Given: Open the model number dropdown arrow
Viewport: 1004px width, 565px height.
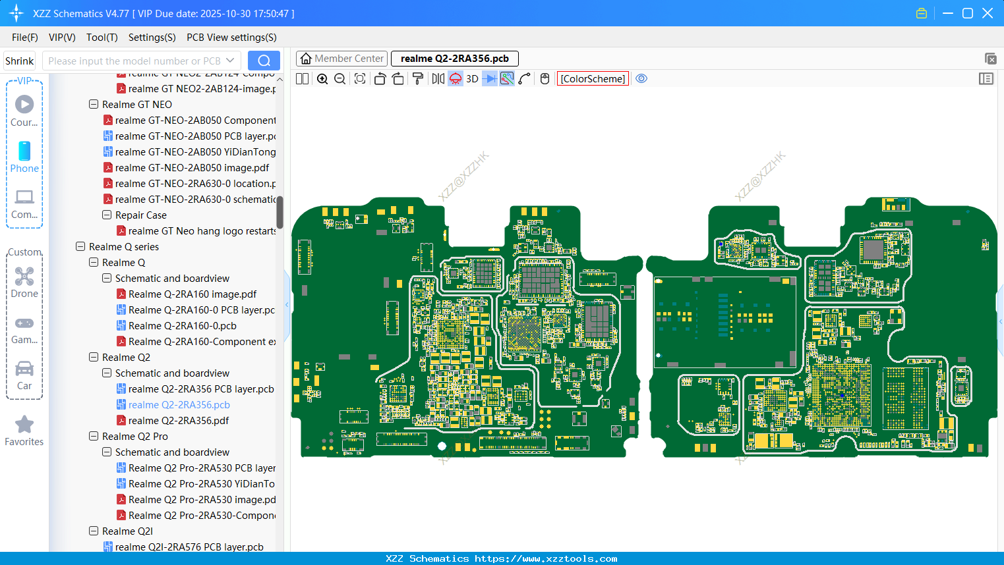Looking at the screenshot, I should [230, 61].
